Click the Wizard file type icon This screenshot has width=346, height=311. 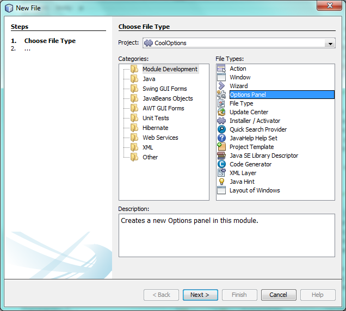tap(221, 86)
